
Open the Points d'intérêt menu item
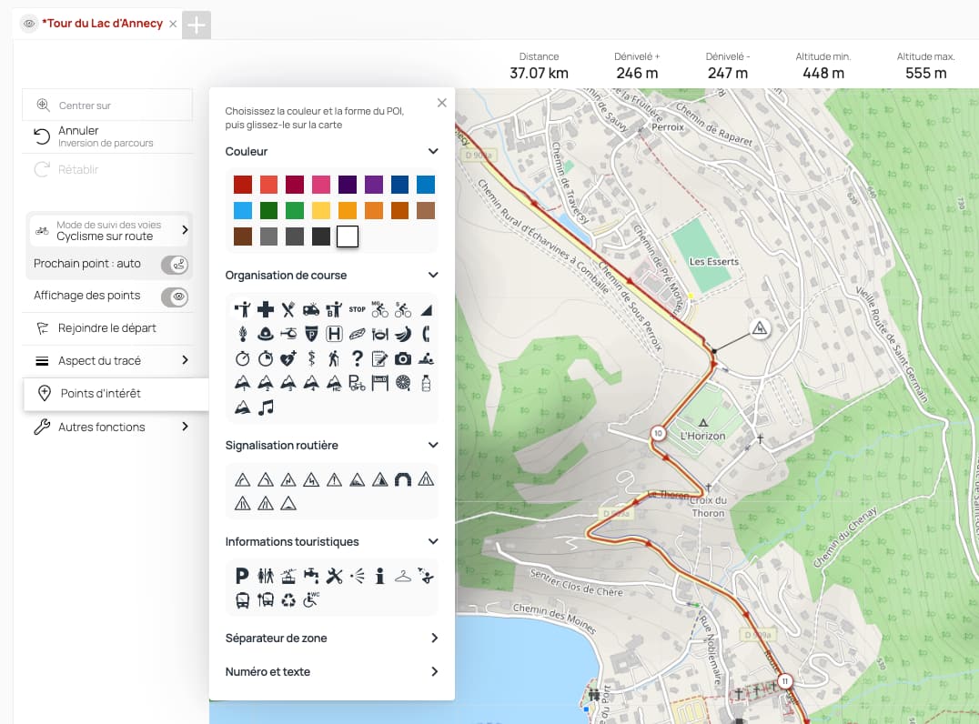(116, 394)
